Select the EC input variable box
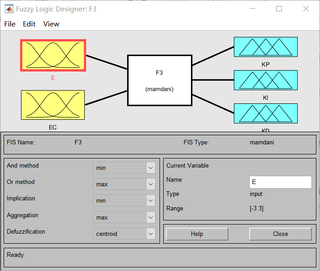This screenshot has height=271, width=320. [x=53, y=105]
